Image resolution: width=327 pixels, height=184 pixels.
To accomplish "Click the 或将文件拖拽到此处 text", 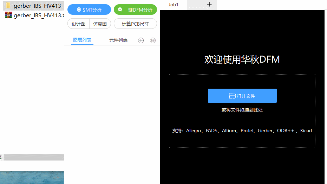I will [242, 110].
